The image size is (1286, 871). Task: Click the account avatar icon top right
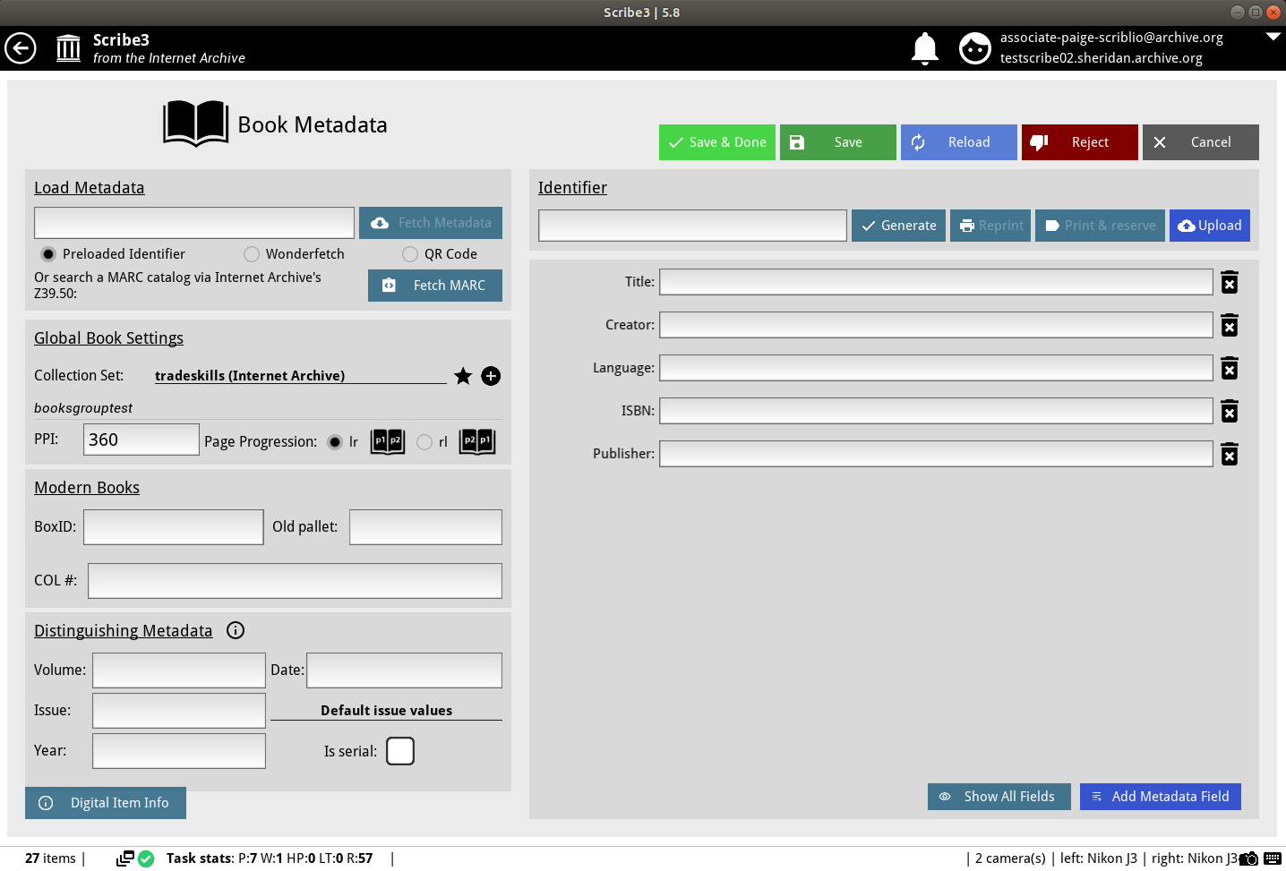[x=975, y=48]
